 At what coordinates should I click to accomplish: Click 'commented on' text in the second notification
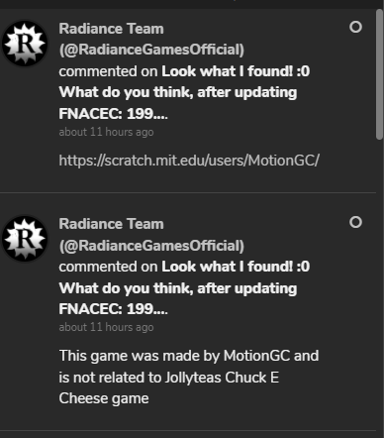(108, 267)
